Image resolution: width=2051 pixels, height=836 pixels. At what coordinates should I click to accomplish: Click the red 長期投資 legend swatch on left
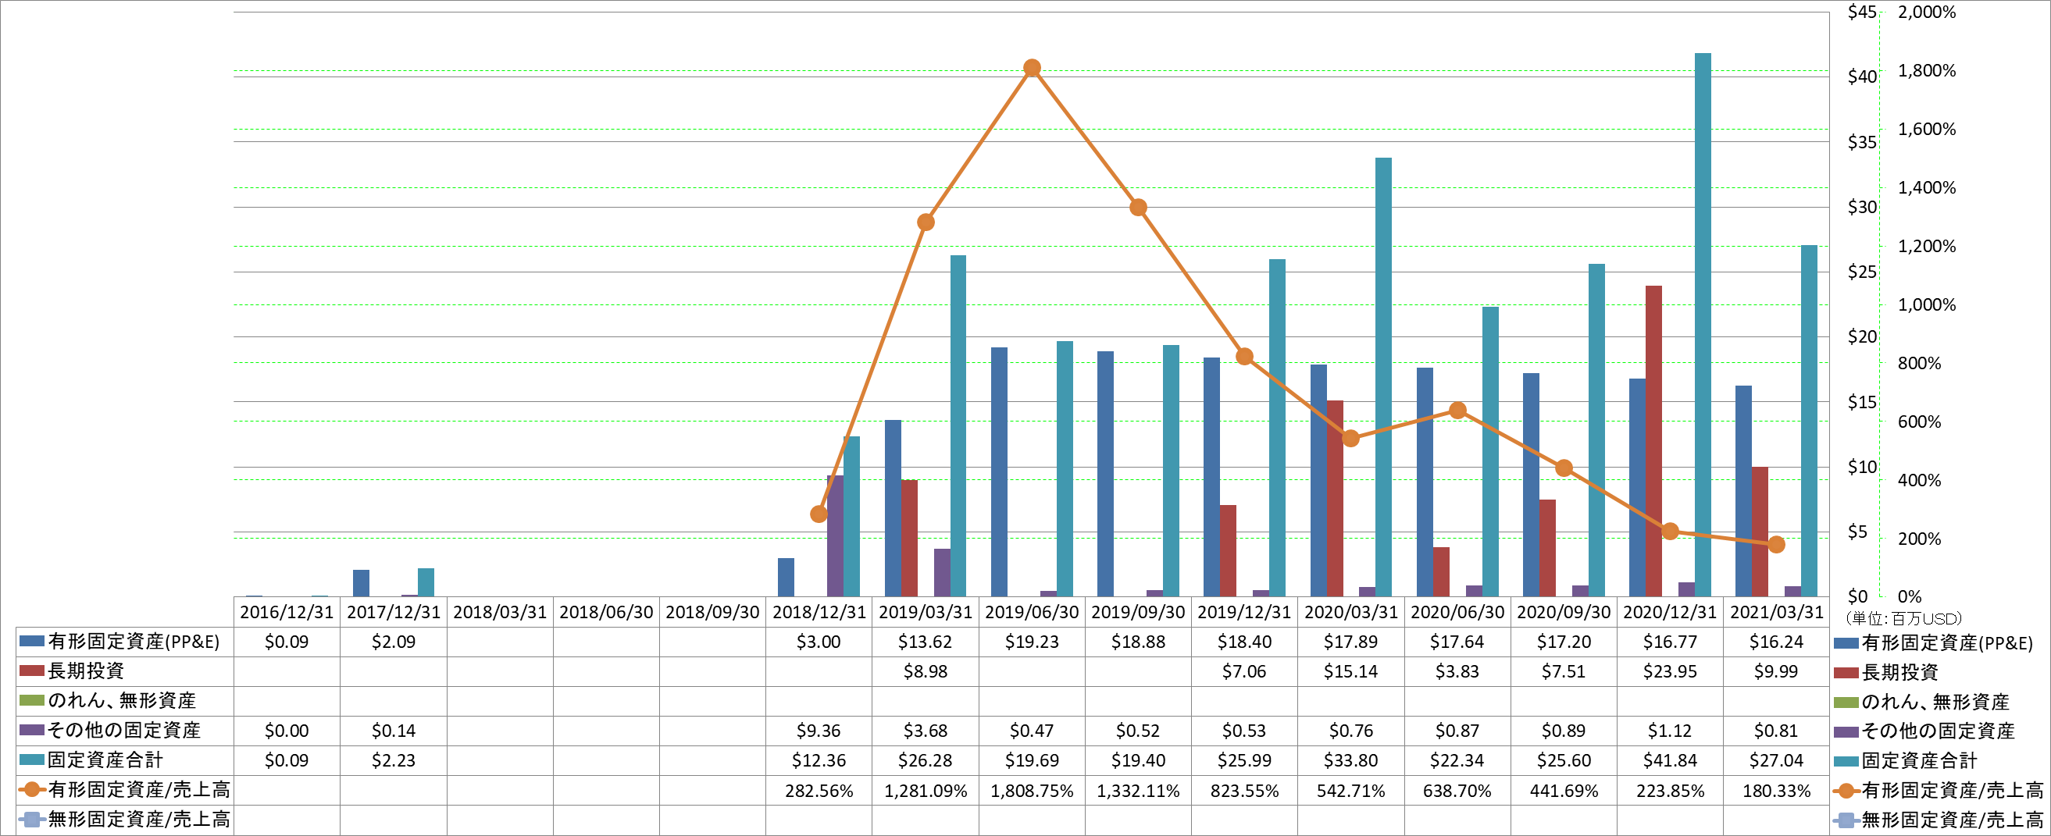31,671
